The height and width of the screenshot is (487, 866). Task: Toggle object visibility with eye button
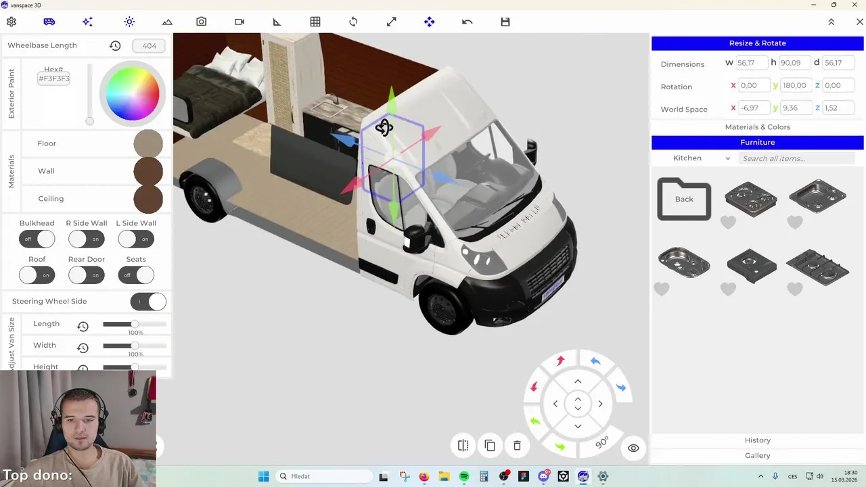pos(633,448)
